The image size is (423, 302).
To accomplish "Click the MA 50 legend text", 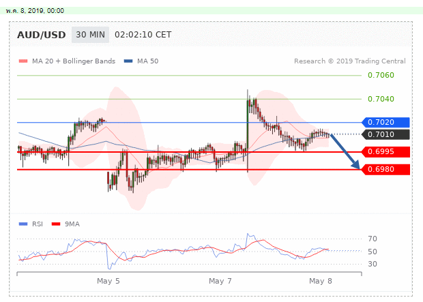I will click(147, 61).
